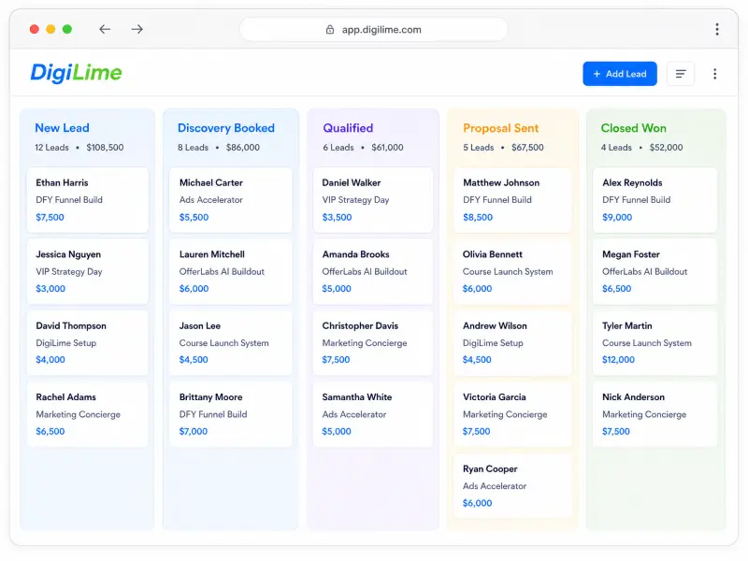Click the 12 Leads count text

(x=51, y=148)
